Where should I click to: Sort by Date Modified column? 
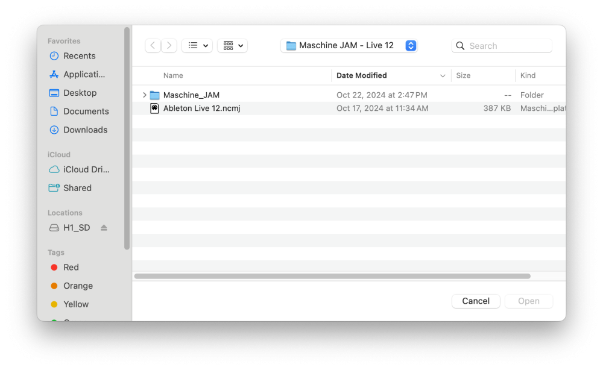tap(361, 76)
